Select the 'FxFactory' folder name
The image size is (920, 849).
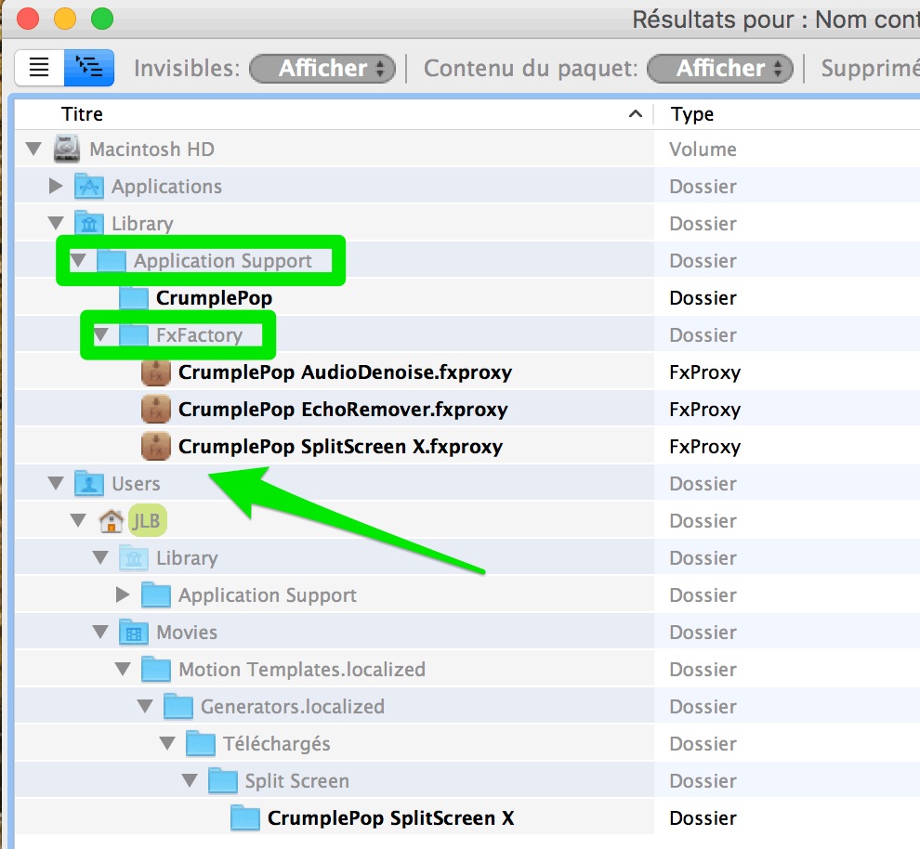coord(200,334)
